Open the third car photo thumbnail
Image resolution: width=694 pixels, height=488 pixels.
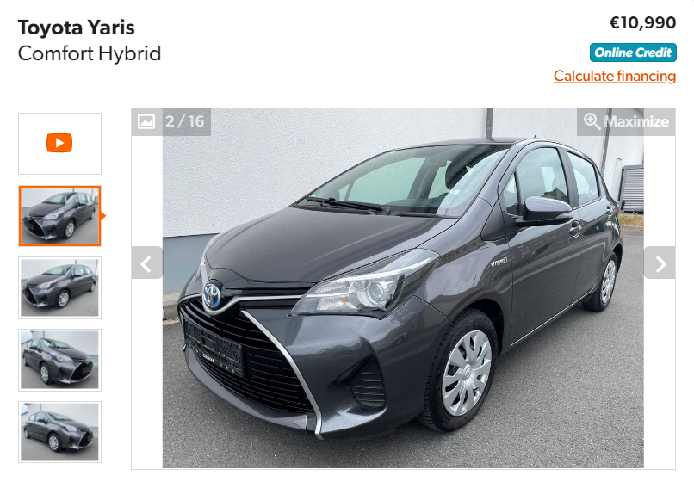59,360
